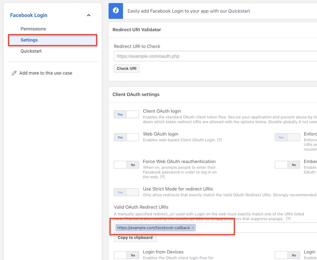Click the Check URI button
This screenshot has width=317, height=260.
point(126,68)
